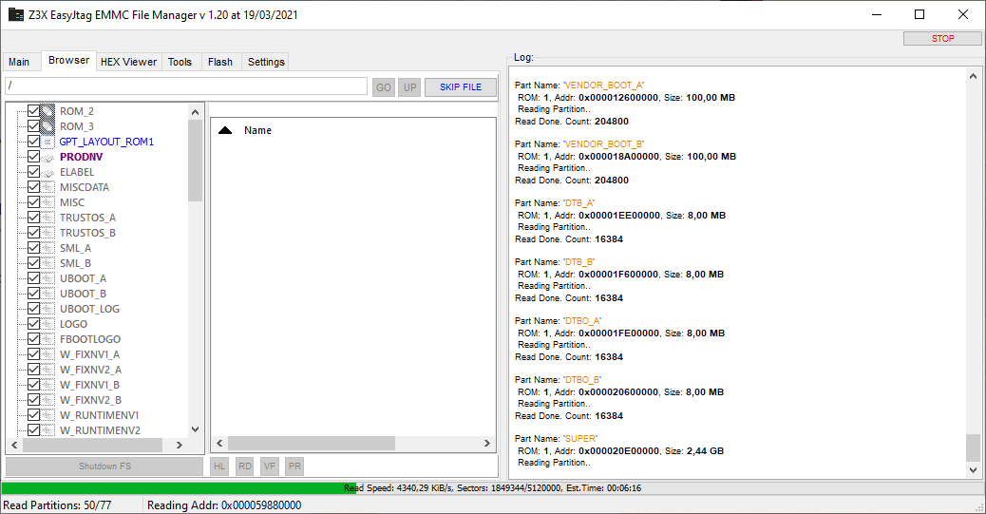This screenshot has height=514, width=986.
Task: Switch to the HEX Viewer tab
Action: (128, 62)
